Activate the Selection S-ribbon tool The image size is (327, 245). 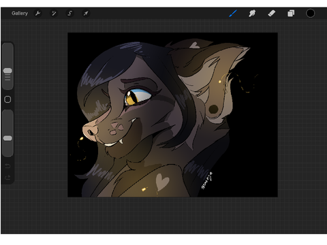[x=69, y=14]
